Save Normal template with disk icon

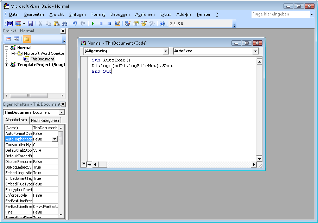30,24
